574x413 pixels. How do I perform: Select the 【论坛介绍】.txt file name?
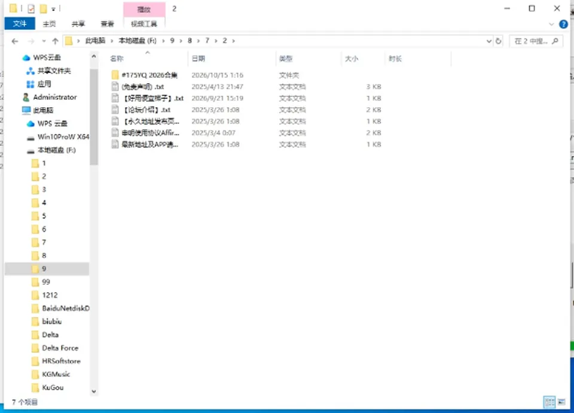pyautogui.click(x=147, y=110)
